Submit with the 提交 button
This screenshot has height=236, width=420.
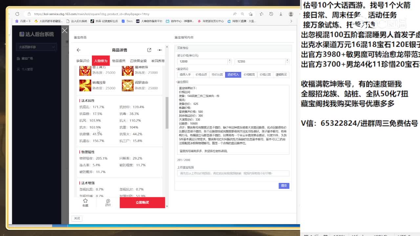tap(284, 186)
